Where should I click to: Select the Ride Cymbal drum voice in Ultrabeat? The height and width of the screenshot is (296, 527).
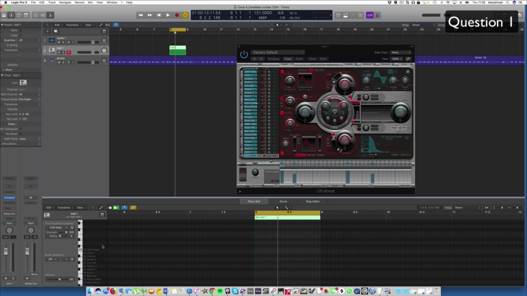(x=250, y=103)
